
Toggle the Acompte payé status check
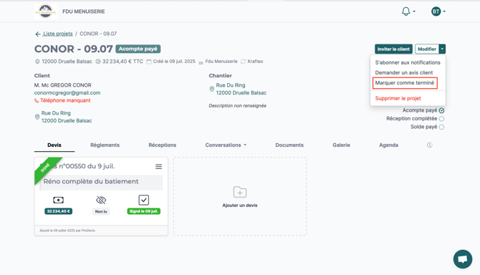point(441,110)
